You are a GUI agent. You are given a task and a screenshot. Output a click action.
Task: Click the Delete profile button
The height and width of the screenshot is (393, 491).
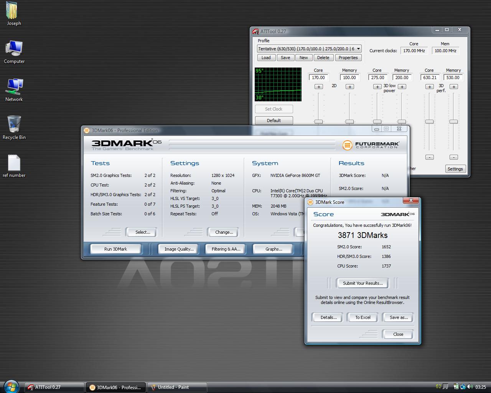(x=323, y=58)
